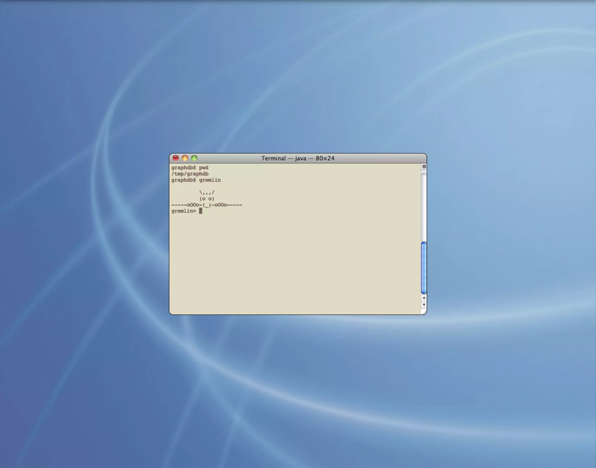Image resolution: width=596 pixels, height=468 pixels.
Task: Click the 'pwd' command on first line
Action: point(204,168)
